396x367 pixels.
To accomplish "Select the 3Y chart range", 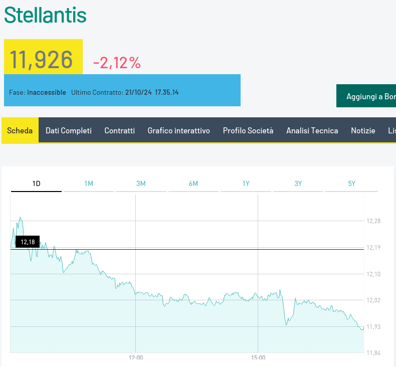I will tap(298, 183).
